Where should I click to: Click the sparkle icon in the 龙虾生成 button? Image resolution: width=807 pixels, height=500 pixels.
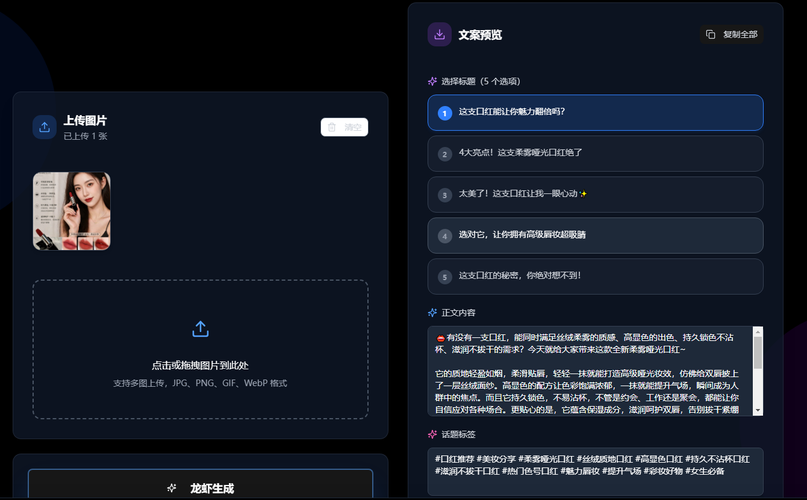[x=172, y=489]
